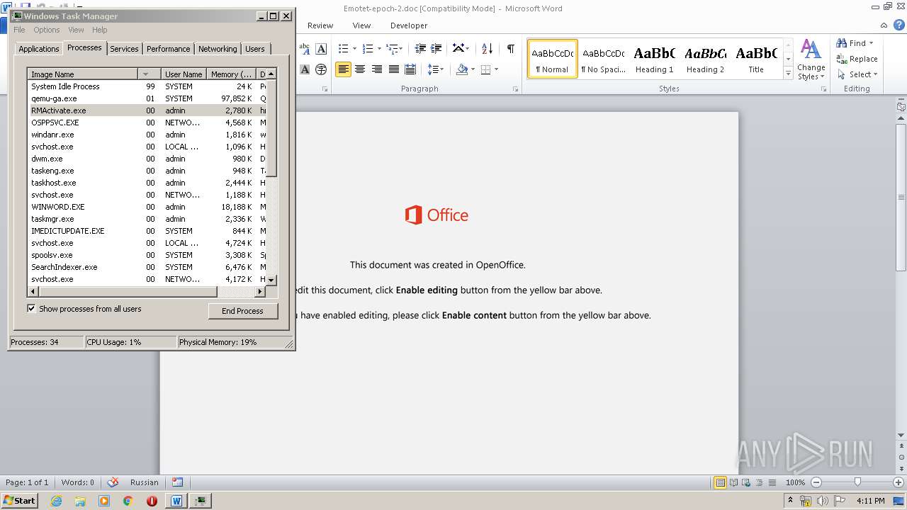The width and height of the screenshot is (907, 510).
Task: Click the Asian Layout icon
Action: click(458, 48)
